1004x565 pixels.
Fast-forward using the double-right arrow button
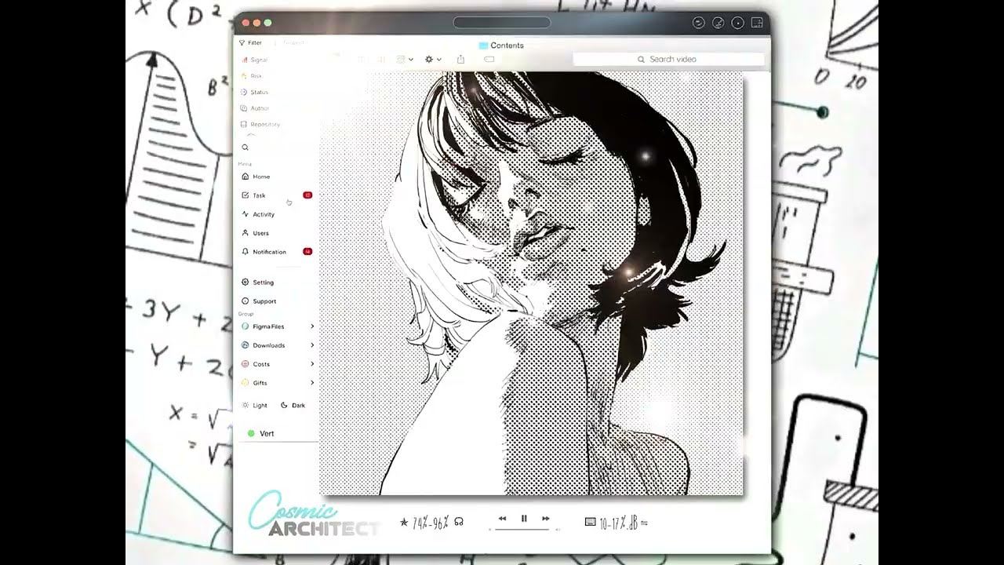546,519
